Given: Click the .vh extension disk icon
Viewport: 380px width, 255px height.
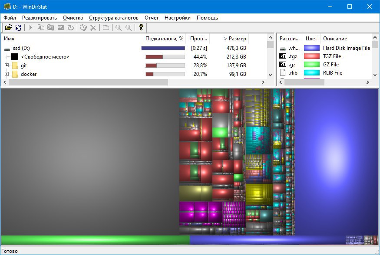Looking at the screenshot, I should click(283, 49).
